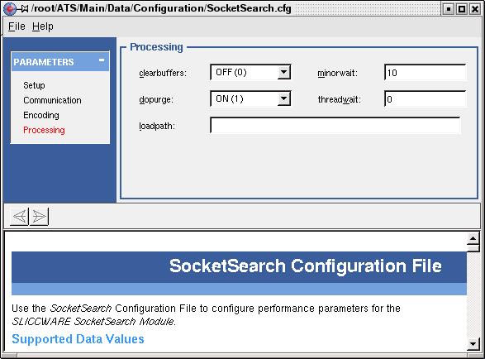Click the help pane scroll up arrow
This screenshot has width=485, height=359.
pos(473,238)
